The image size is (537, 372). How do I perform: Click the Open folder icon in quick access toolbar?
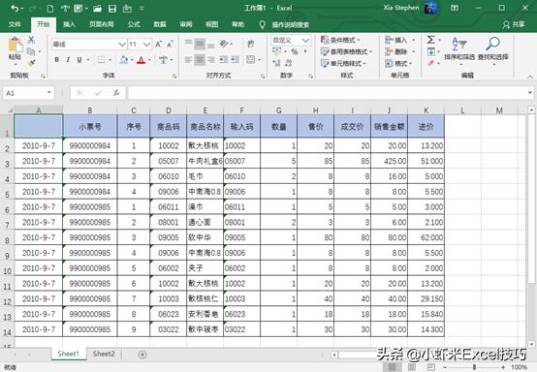[x=97, y=9]
